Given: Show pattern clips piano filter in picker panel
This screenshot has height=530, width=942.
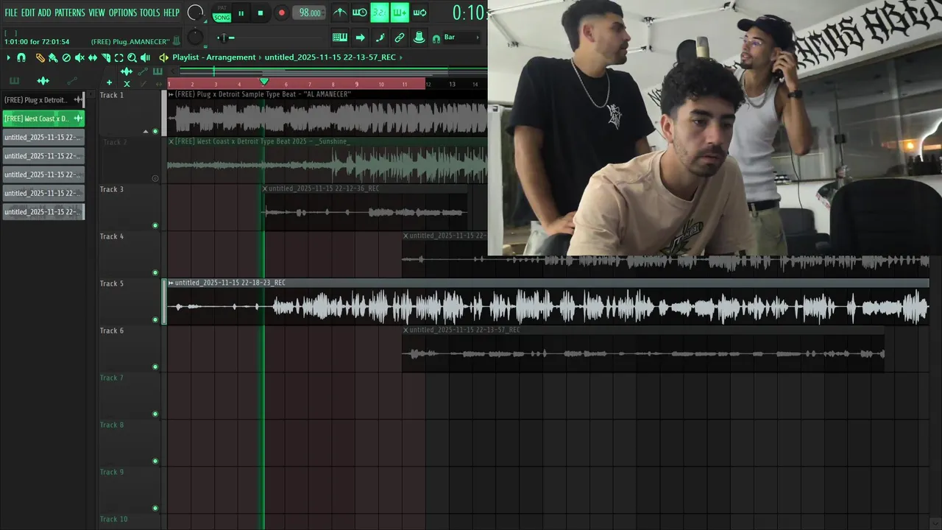Looking at the screenshot, I should (x=14, y=81).
